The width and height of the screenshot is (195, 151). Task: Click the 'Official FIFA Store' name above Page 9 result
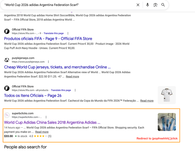click(23, 29)
